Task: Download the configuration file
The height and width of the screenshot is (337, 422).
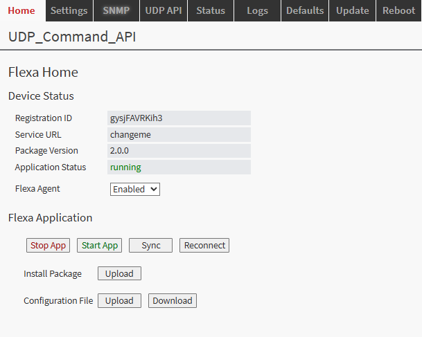Action: [x=173, y=301]
